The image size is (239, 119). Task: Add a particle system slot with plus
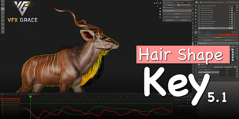(237, 6)
